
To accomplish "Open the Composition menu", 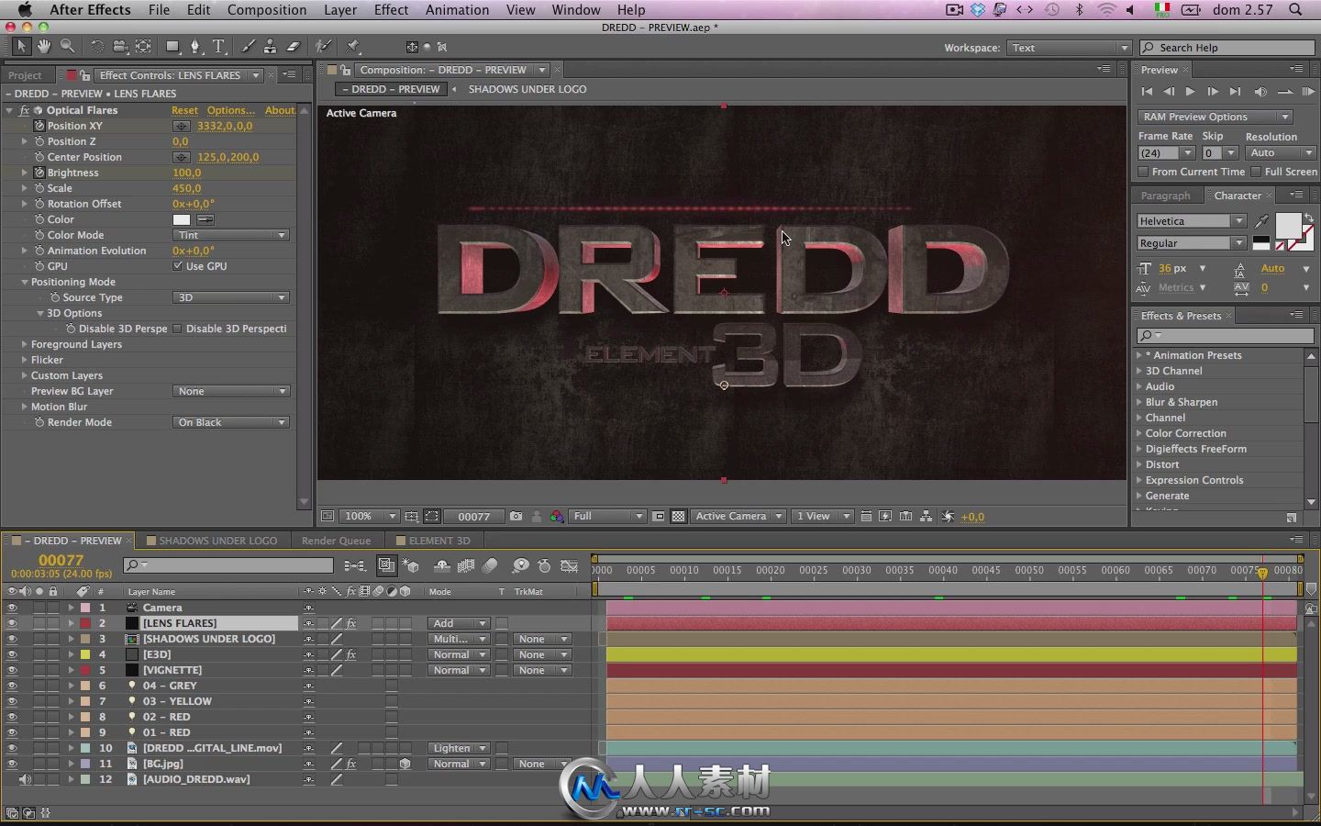I will click(x=267, y=9).
